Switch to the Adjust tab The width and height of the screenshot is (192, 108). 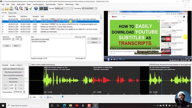point(19,65)
